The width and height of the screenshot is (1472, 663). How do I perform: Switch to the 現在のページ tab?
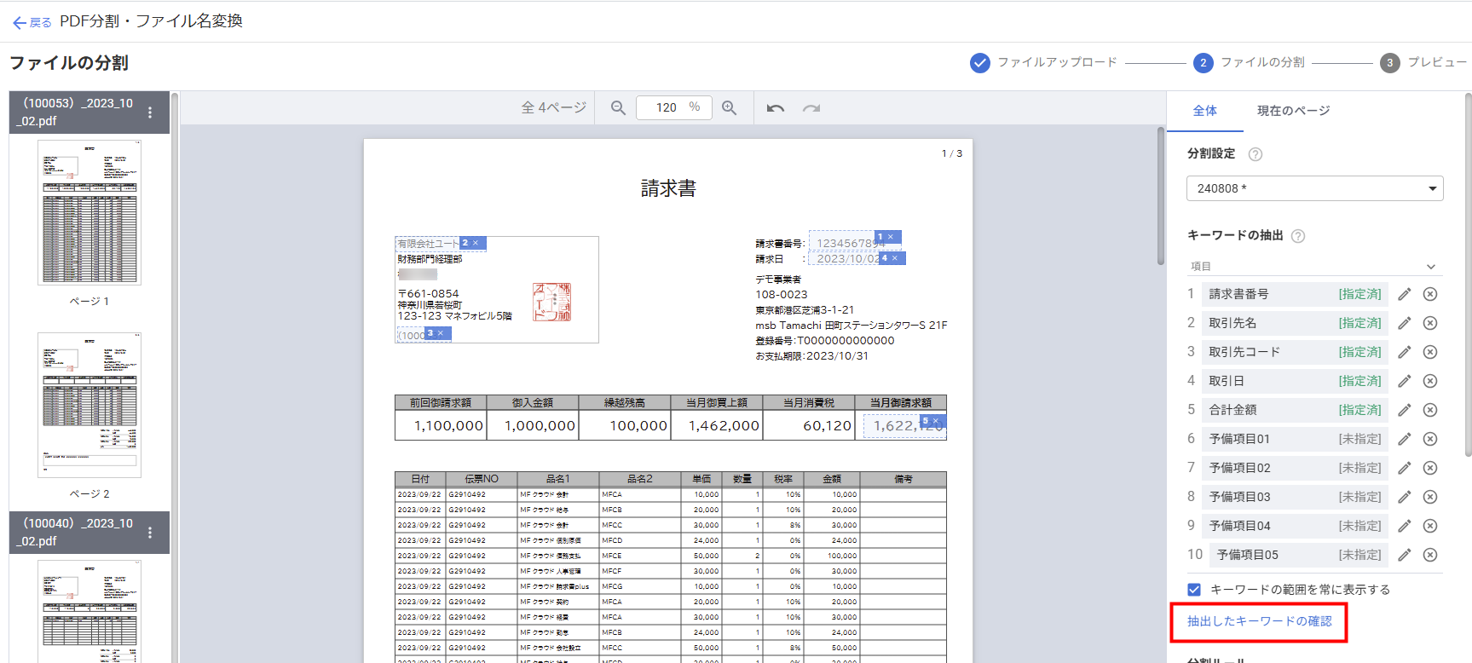[x=1292, y=111]
